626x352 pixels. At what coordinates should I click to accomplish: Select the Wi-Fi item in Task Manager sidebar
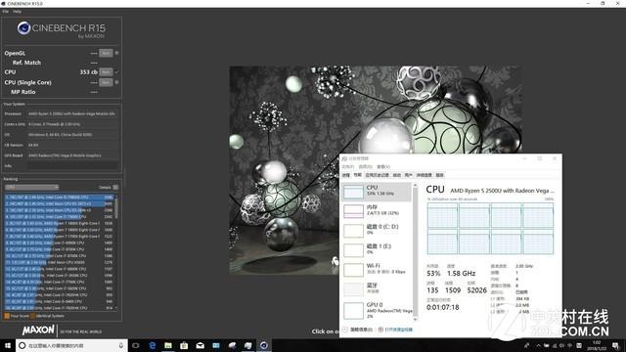(x=377, y=270)
